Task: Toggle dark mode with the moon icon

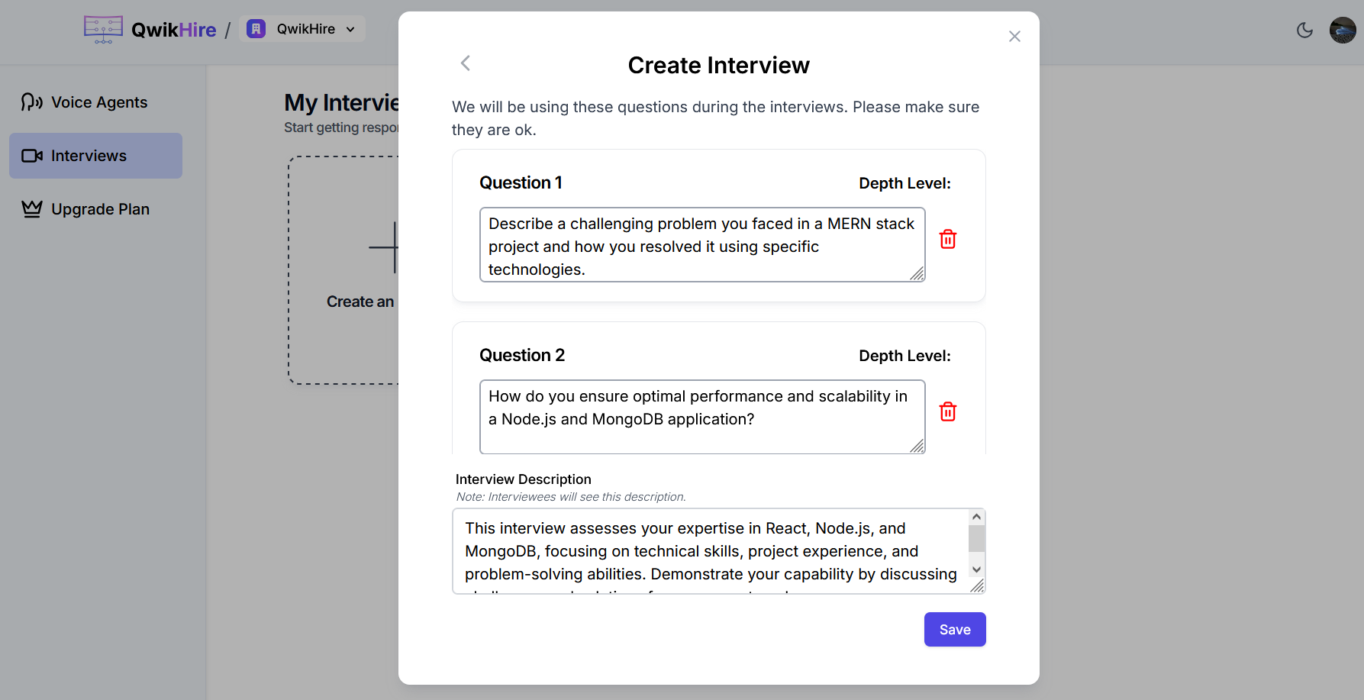Action: [x=1304, y=30]
